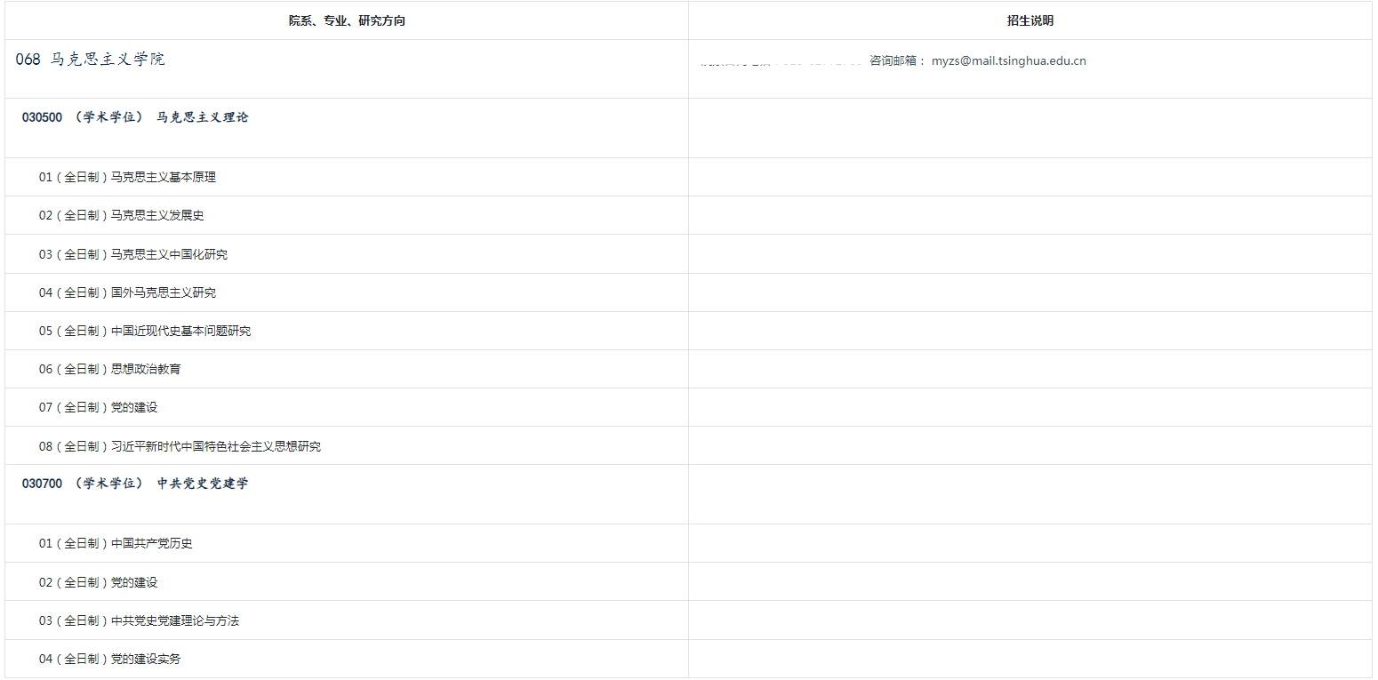Pick the 03 马克思主义中国化研究 direction
The height and width of the screenshot is (680, 1378).
(132, 255)
